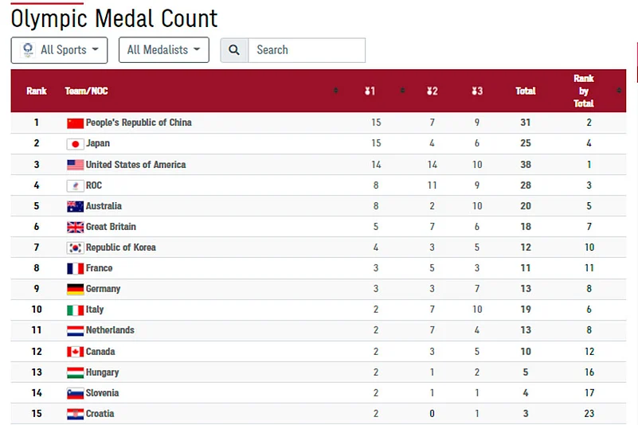Click the Rank column header
This screenshot has height=425, width=638.
pyautogui.click(x=37, y=92)
